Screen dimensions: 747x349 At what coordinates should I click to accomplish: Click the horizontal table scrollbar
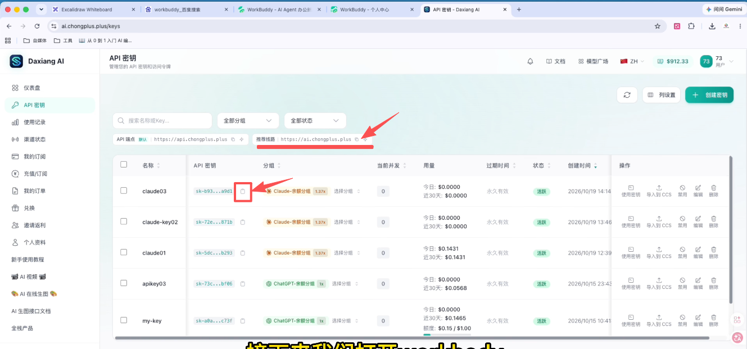coord(412,338)
